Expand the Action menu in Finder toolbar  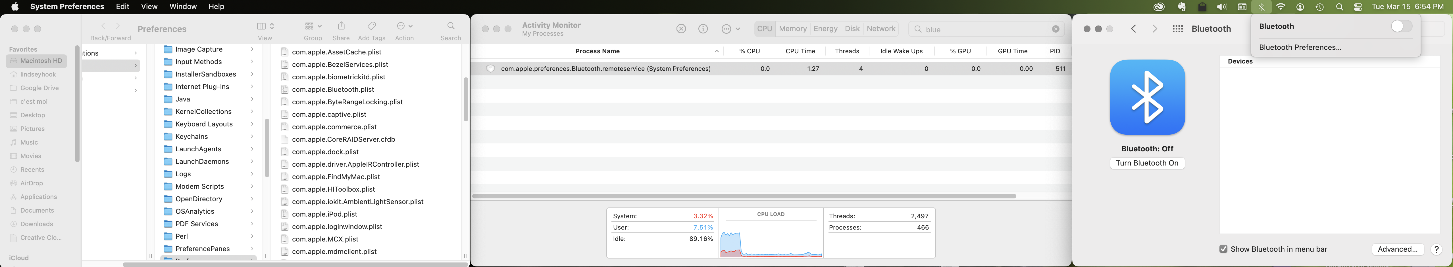[404, 26]
